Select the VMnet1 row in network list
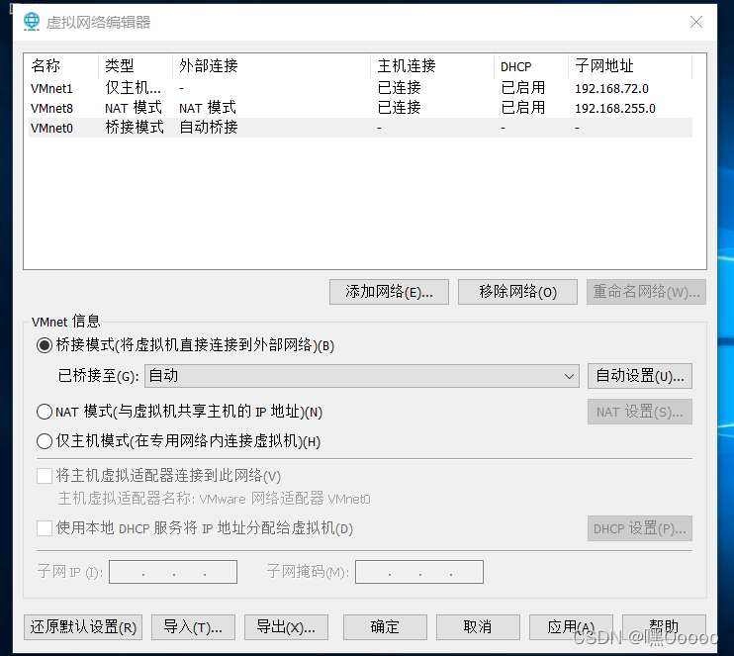 click(x=360, y=88)
